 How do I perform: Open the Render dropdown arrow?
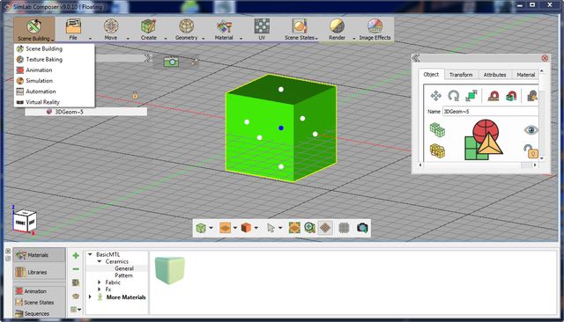tap(354, 39)
